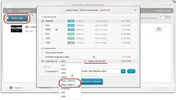This screenshot has height=100, width=176.
Task: Click the Apple icon next to MP4
Action: tap(57, 29)
